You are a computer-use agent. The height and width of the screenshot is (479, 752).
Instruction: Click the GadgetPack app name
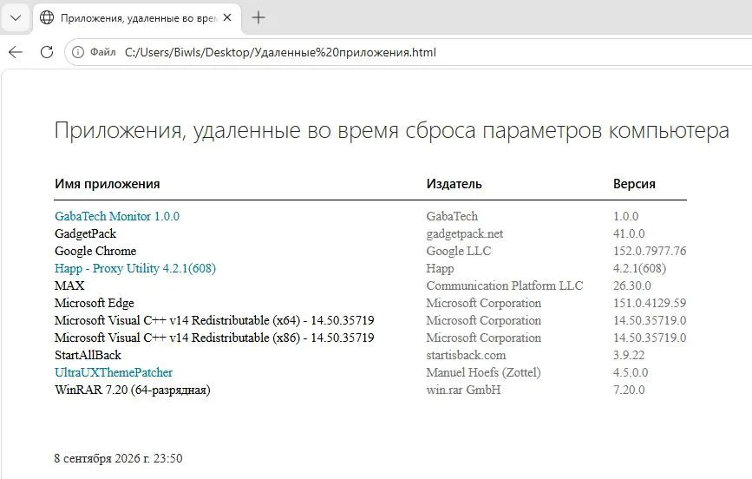tap(85, 233)
